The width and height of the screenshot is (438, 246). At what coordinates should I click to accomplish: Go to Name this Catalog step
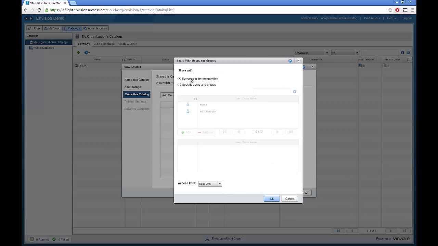(137, 80)
